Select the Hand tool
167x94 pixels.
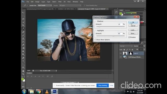(23, 71)
